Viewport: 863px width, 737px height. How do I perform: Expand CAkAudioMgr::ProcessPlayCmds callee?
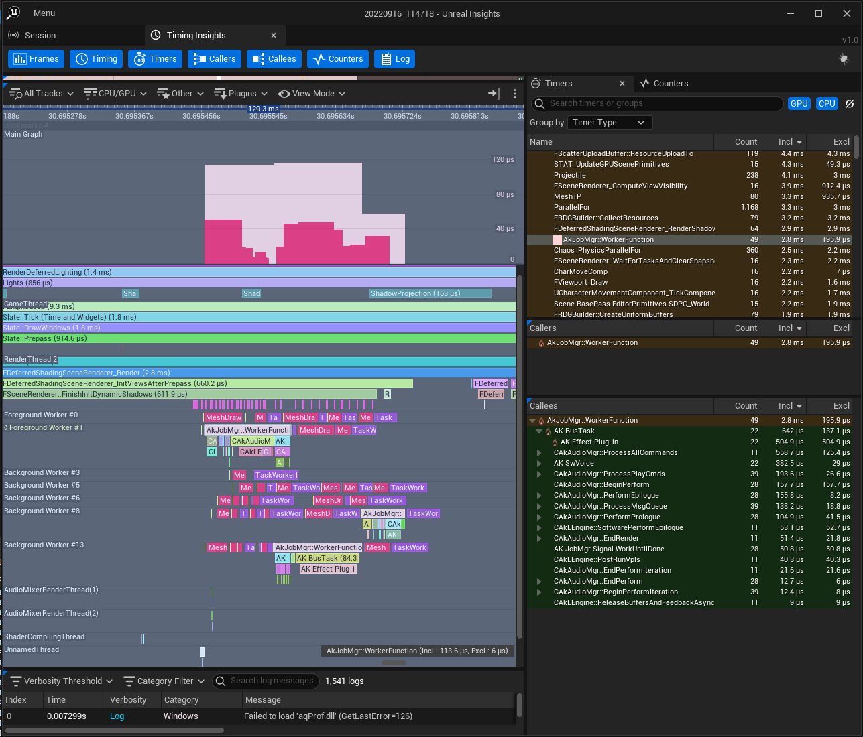pos(539,474)
